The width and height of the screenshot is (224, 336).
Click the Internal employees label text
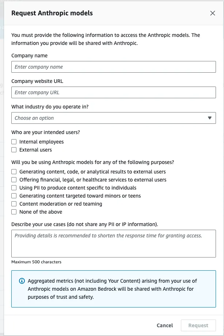coord(41,142)
